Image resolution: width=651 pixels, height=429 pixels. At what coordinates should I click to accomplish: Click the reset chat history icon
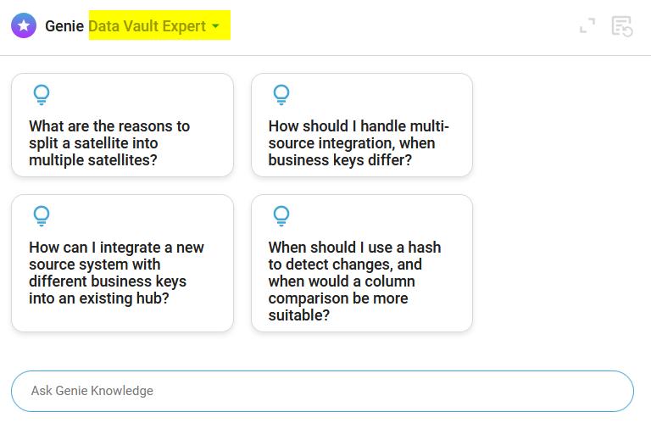click(622, 26)
